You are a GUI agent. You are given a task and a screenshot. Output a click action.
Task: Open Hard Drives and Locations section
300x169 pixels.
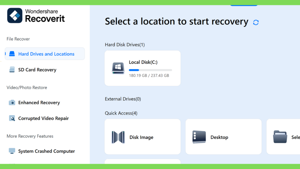45,54
